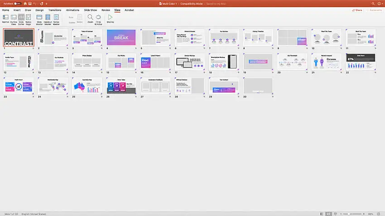Click the Share button
The image size is (385, 216).
[x=357, y=10]
